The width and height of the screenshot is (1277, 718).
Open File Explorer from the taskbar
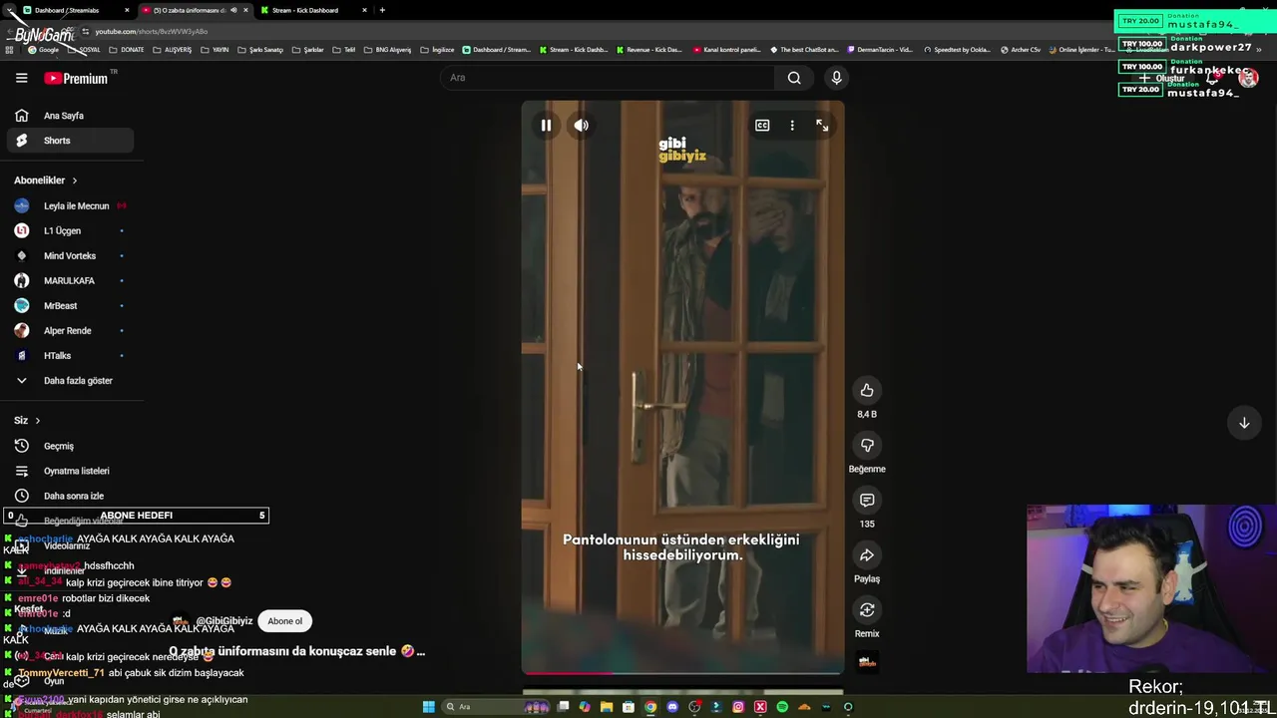pos(607,707)
